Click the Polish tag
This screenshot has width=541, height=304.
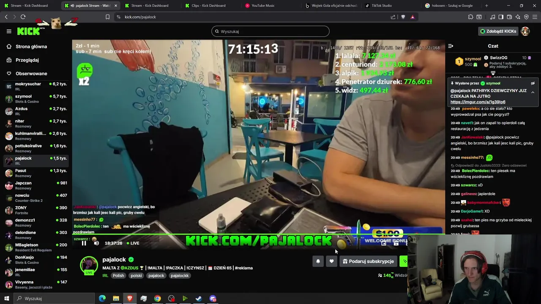pyautogui.click(x=118, y=276)
